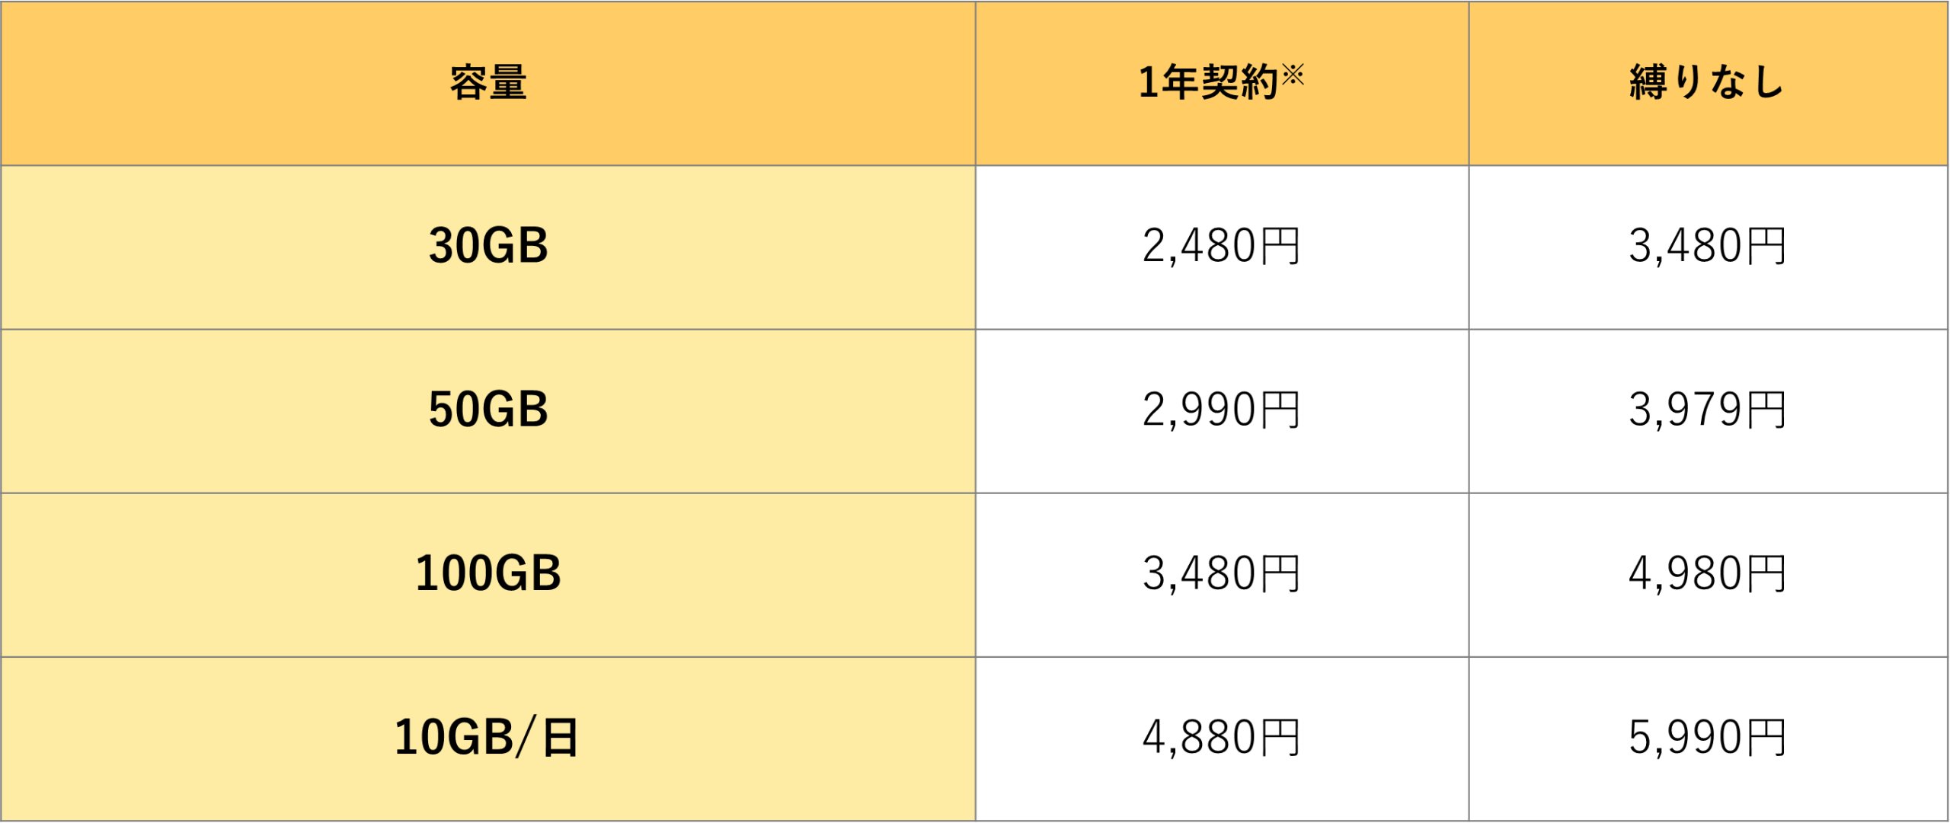
Task: Click the 円 character after 2,480
Action: (1280, 247)
